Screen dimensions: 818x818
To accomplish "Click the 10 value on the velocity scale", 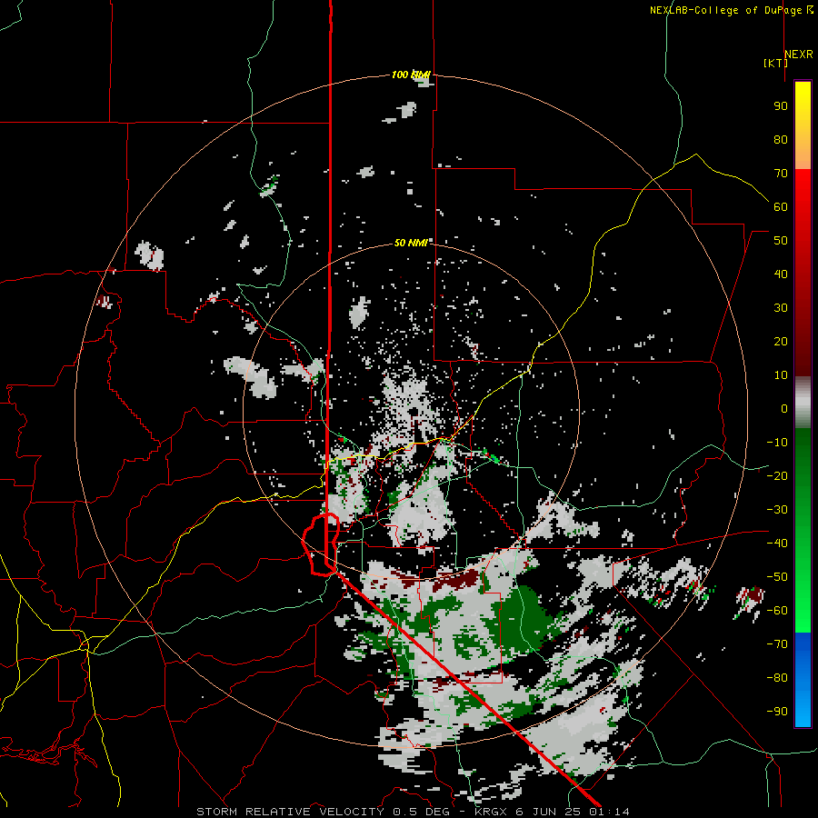I will tap(781, 375).
